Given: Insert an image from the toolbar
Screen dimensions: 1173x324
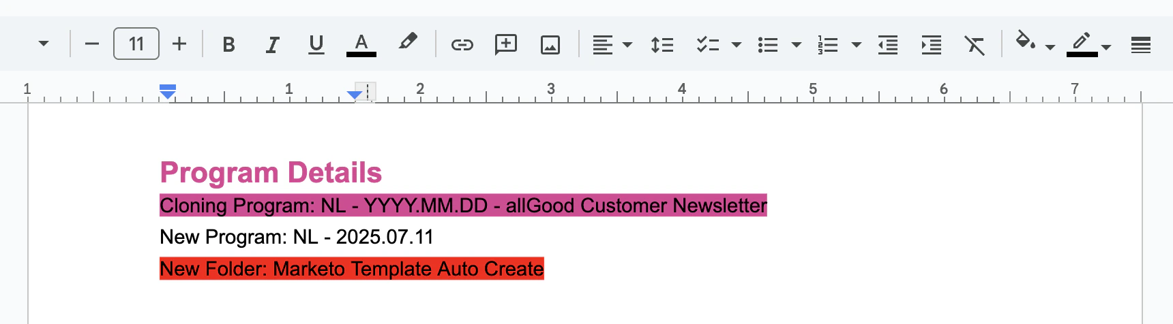Looking at the screenshot, I should [x=550, y=45].
